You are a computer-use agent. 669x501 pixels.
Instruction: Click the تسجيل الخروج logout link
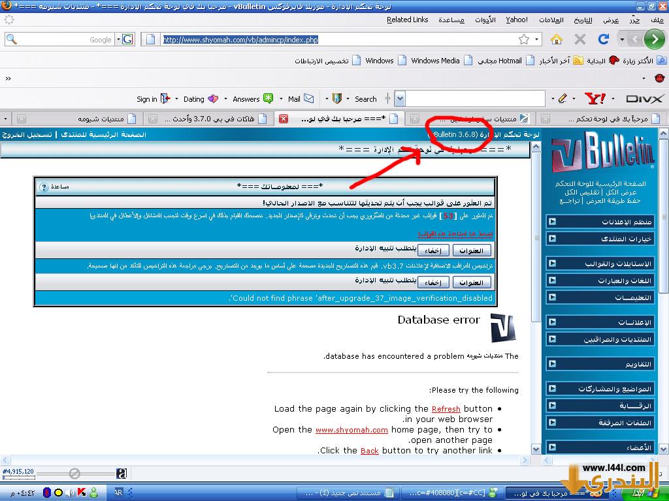tap(27, 134)
